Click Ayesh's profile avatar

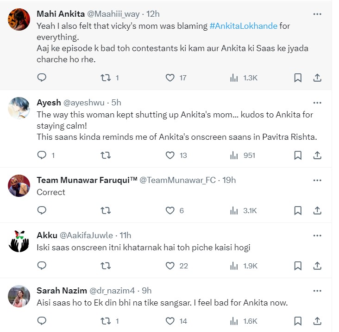click(x=20, y=109)
